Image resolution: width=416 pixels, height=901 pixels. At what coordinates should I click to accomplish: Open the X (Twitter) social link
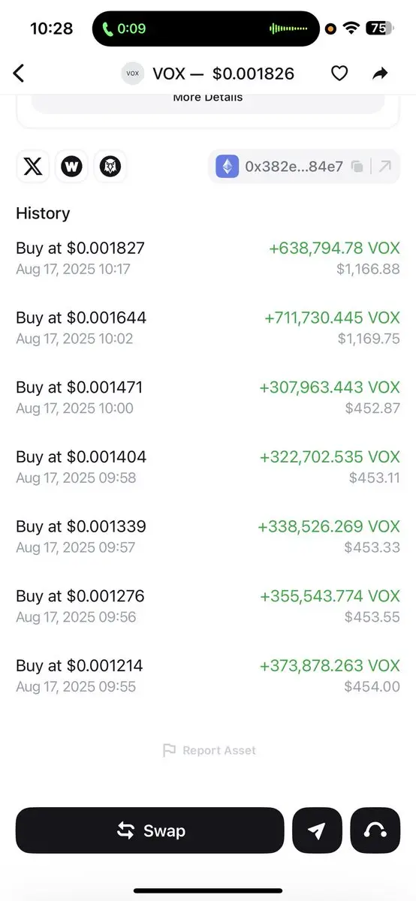tap(32, 166)
